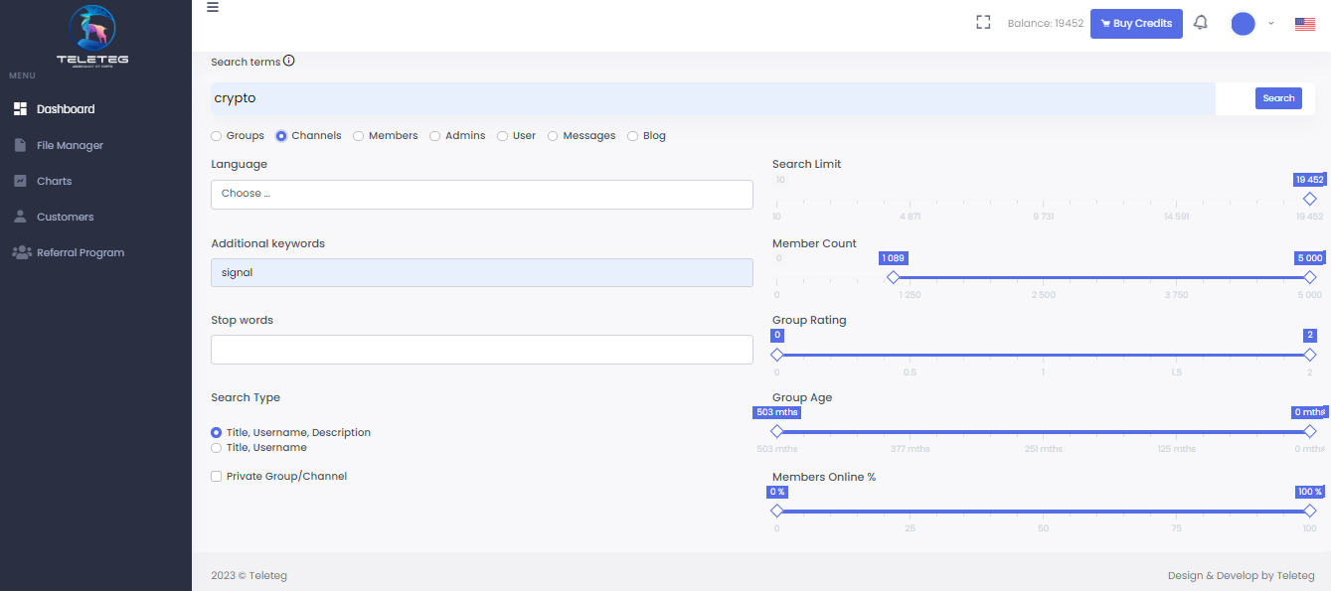Expand the user account menu chevron

click(1269, 23)
